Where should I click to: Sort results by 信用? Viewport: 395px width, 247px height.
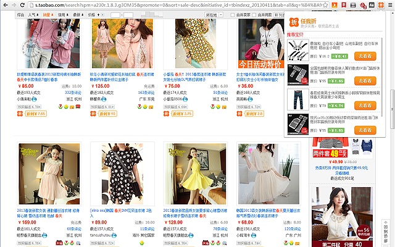point(63,15)
